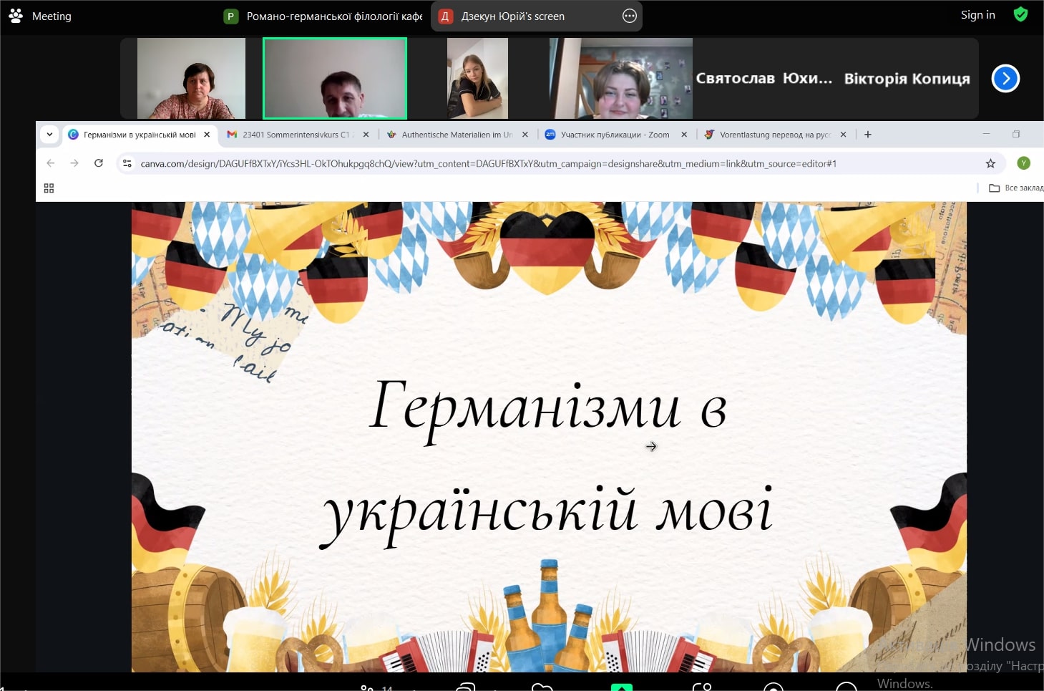The height and width of the screenshot is (691, 1044).
Task: Close the Германізми в українській мові tab
Action: click(x=207, y=135)
